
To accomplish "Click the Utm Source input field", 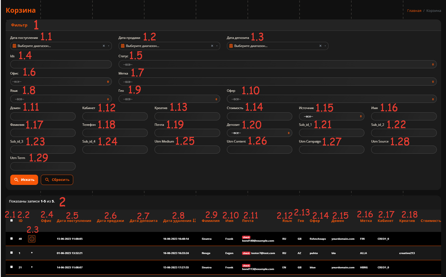I will pyautogui.click(x=404, y=150).
